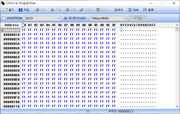The height and width of the screenshot is (114, 180).
Task: Select address row 000000A0
Action: click(12, 75)
